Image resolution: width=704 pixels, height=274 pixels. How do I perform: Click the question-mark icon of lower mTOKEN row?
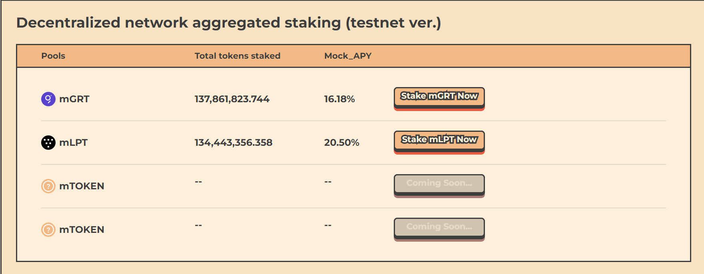point(48,230)
